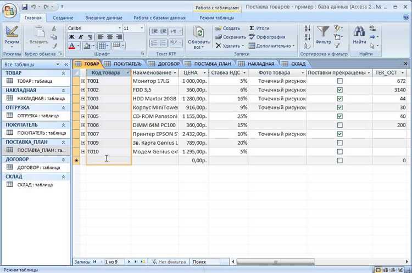This screenshot has width=412, height=273.
Task: Open Ставка НДС column filter arrow
Action: pos(244,73)
